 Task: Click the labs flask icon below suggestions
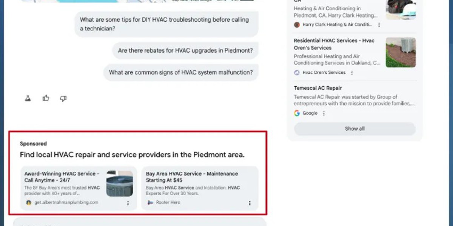pyautogui.click(x=28, y=98)
